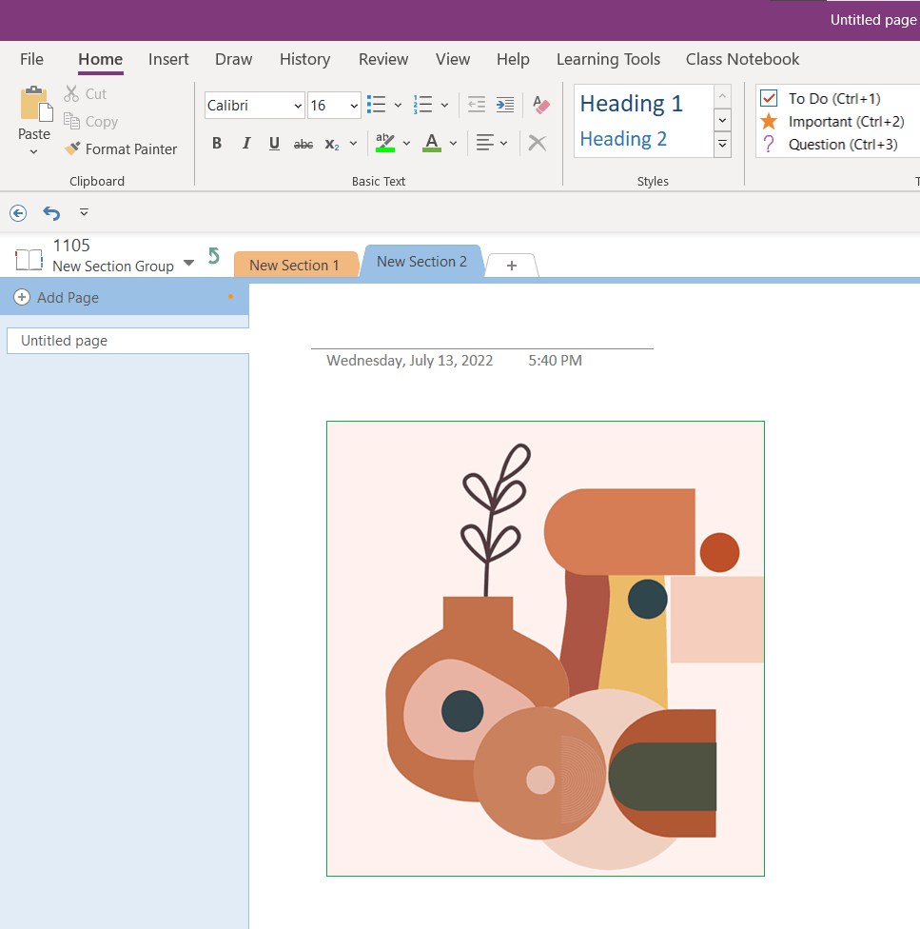Apply strikethrough formatting
This screenshot has width=920, height=929.
click(x=303, y=144)
